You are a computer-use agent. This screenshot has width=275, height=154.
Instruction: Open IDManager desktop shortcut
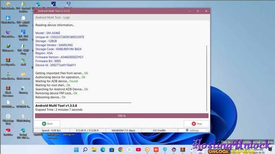8,48
